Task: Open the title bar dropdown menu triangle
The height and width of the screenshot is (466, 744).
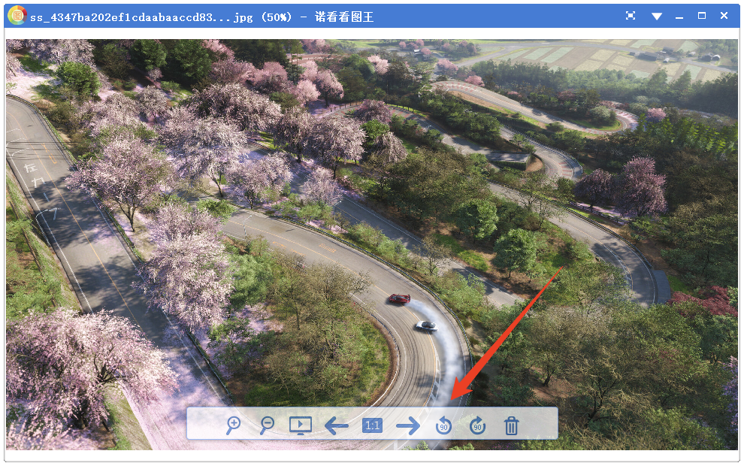Action: (x=657, y=16)
